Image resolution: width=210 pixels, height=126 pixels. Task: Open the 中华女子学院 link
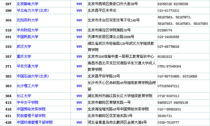click(28, 102)
